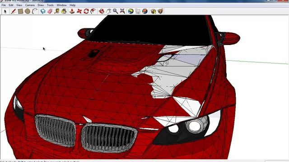Select the Pan hand tool

pos(108,11)
